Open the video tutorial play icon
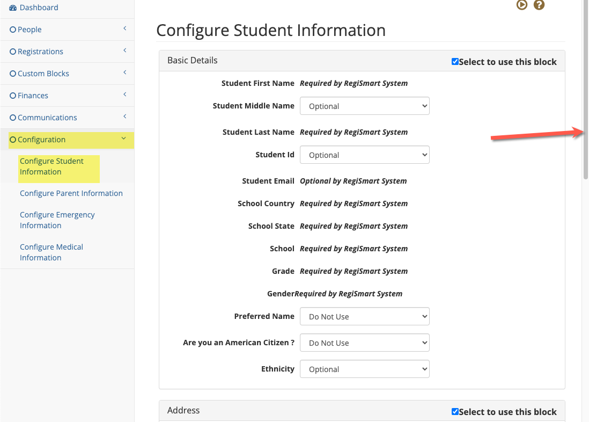This screenshot has width=589, height=422. [x=521, y=5]
